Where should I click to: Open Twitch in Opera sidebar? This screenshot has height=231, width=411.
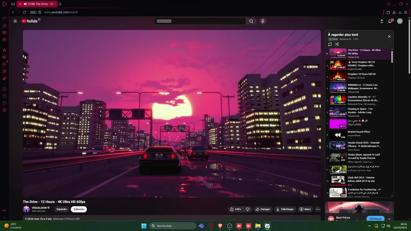click(x=4, y=57)
